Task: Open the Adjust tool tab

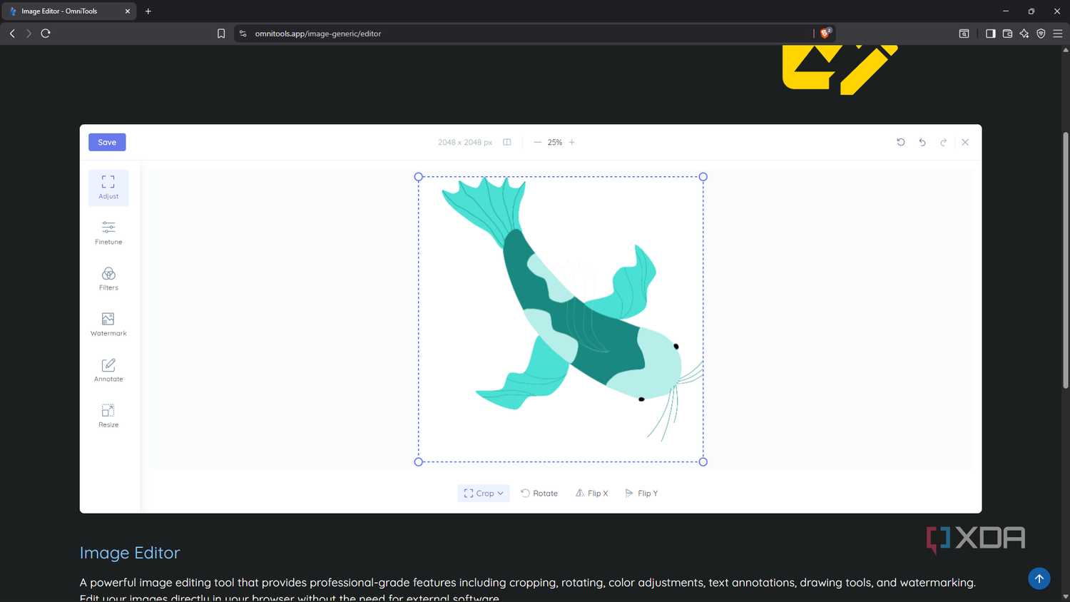Action: (108, 188)
